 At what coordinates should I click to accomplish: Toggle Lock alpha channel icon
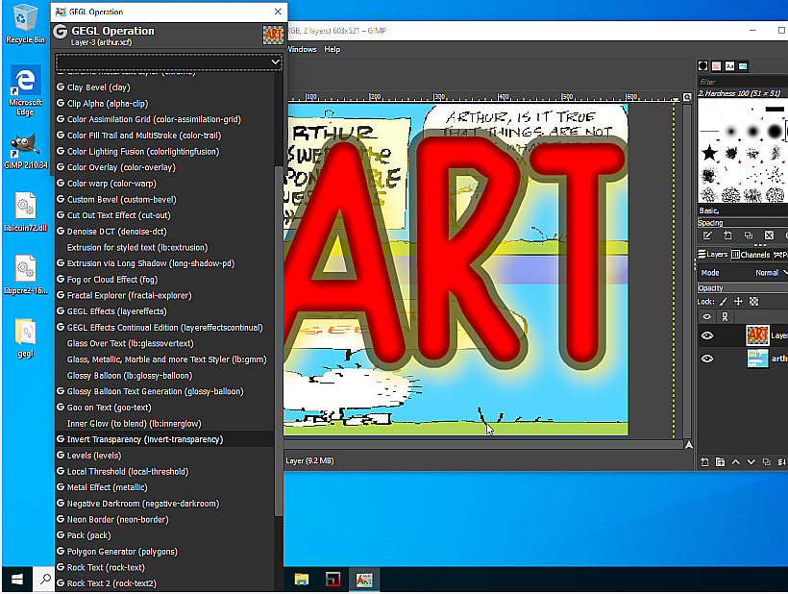(x=753, y=302)
